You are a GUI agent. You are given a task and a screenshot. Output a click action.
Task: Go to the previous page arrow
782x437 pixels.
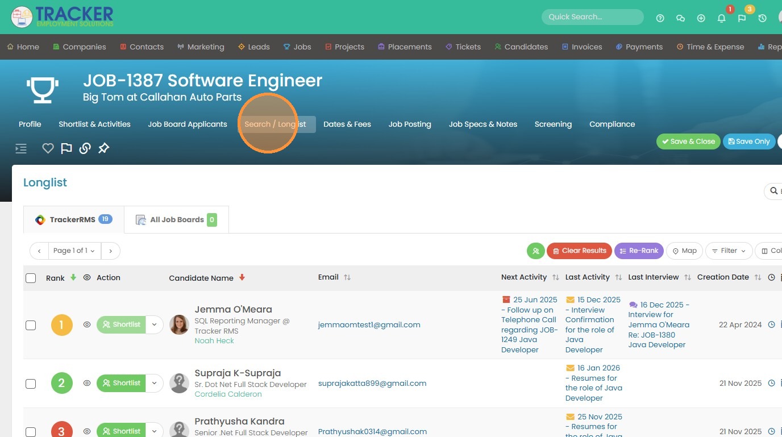(39, 251)
